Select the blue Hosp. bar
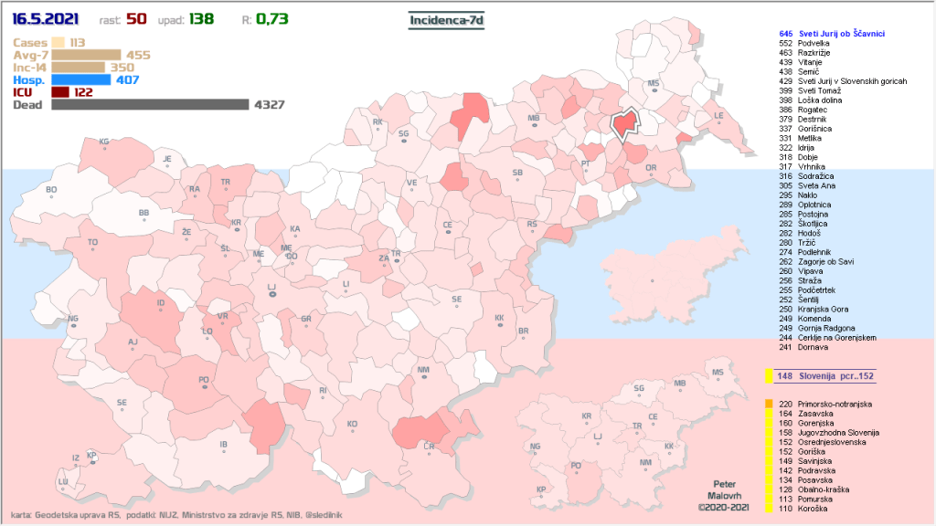Screen dimensions: 936x526 point(80,80)
